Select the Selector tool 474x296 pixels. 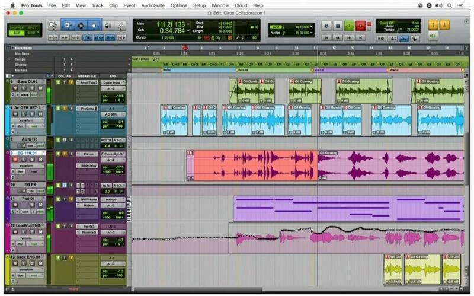81,26
